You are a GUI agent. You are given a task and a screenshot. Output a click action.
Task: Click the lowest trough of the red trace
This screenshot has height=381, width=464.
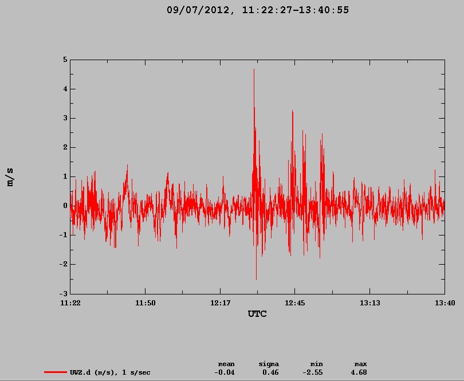tap(256, 279)
